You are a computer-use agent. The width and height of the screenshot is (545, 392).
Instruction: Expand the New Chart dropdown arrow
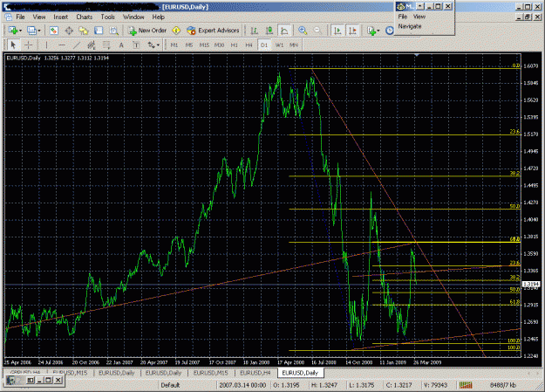[x=21, y=31]
